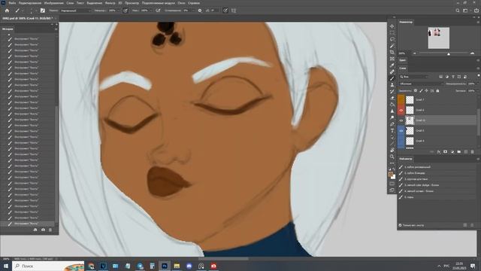Screen dimensions: 481x271
Task: Toggle layer filtering switch
Action: click(479, 75)
